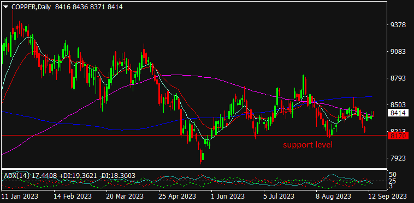The width and height of the screenshot is (414, 203).
Task: Click the 9083 price axis label
Action: tap(398, 52)
